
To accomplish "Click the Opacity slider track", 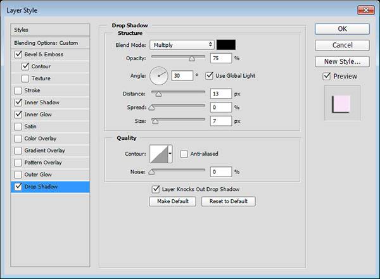I will (177, 58).
